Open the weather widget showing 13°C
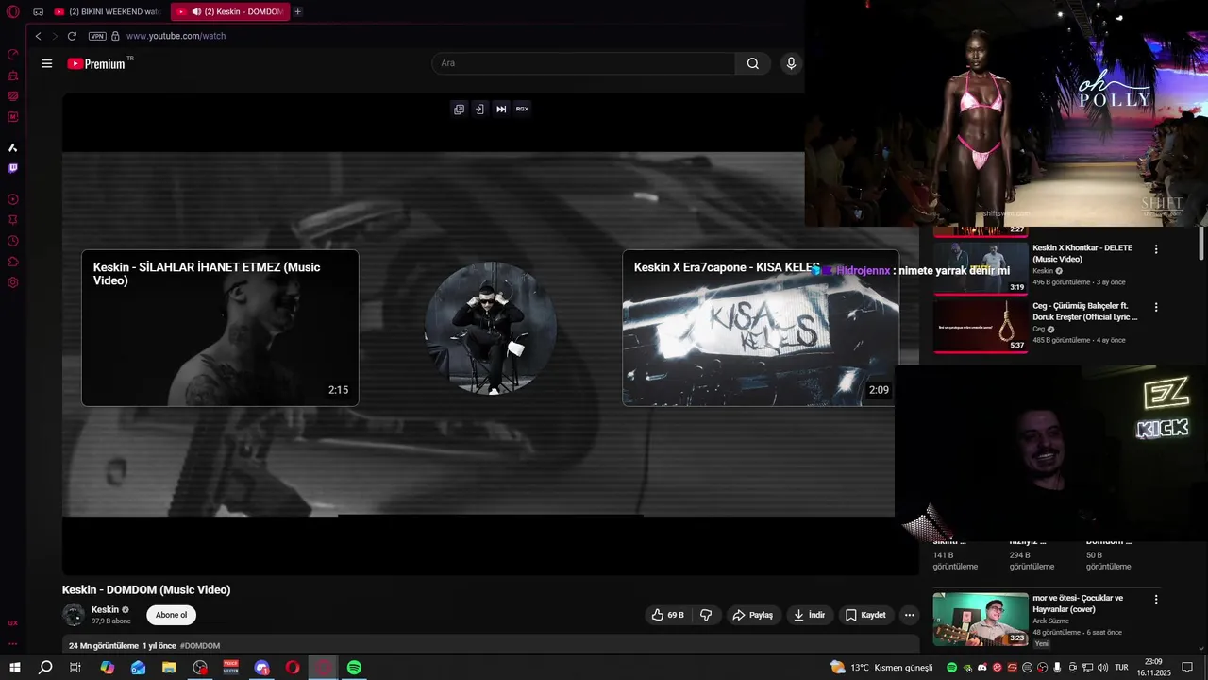Screen dimensions: 1208x680 pyautogui.click(x=881, y=668)
